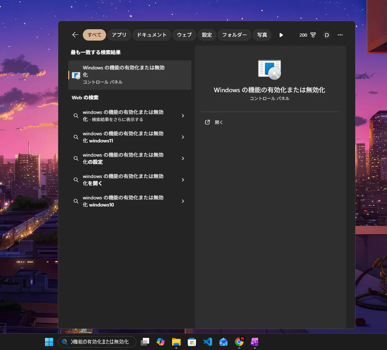Open the three-dot options menu
Image resolution: width=387 pixels, height=350 pixels.
click(340, 35)
